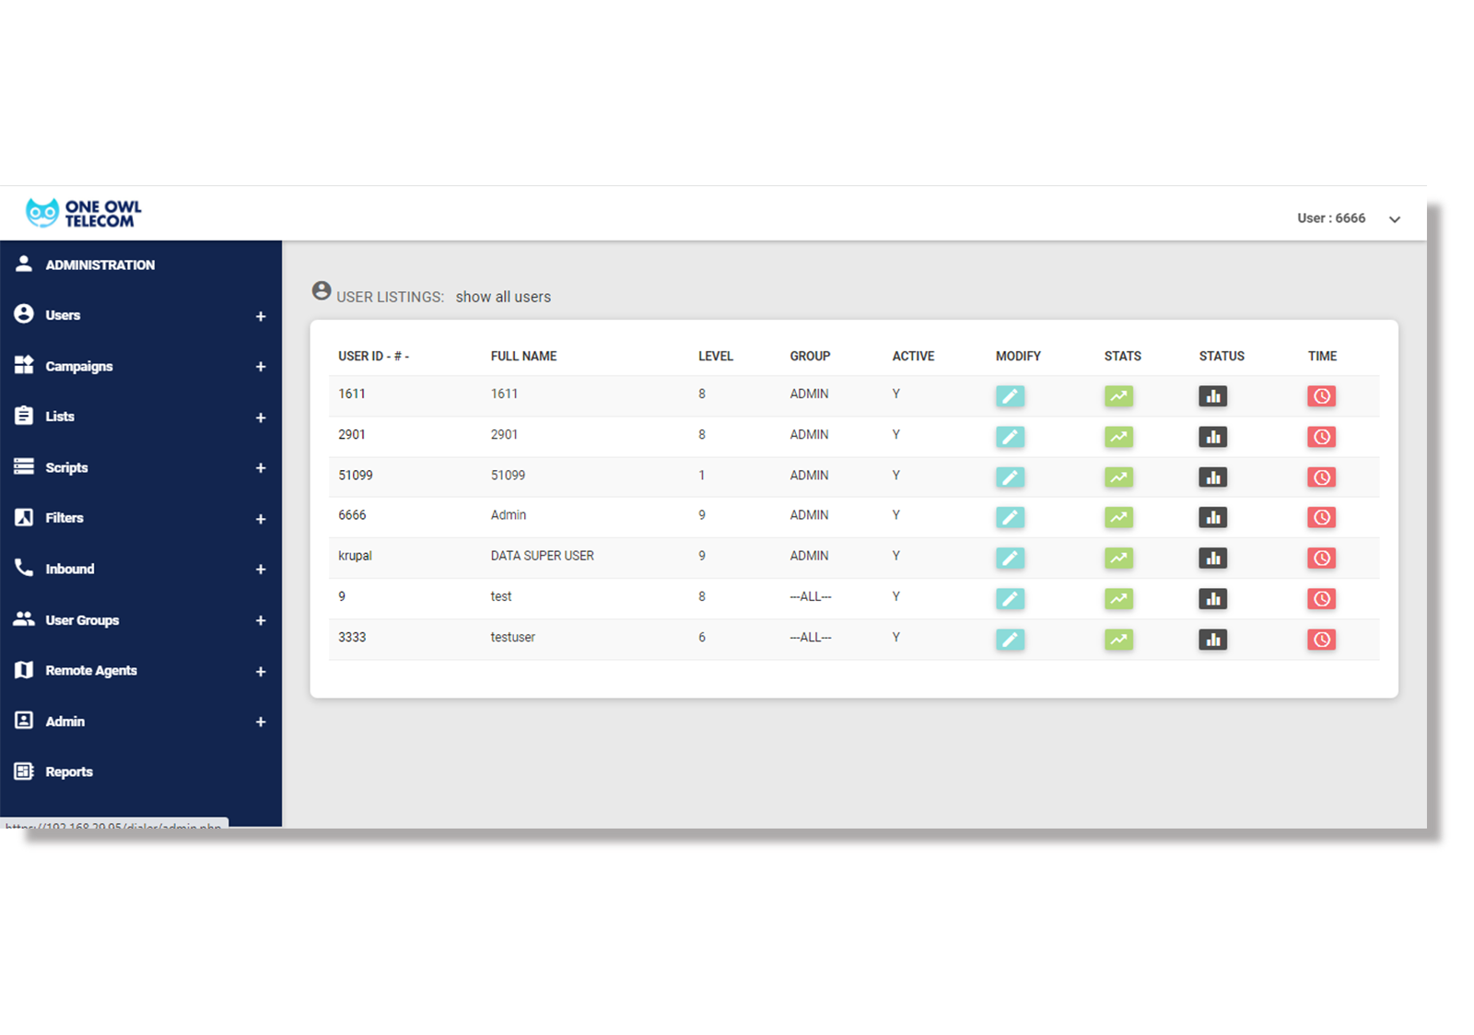The image size is (1474, 1035).
Task: Click time clock icon for testuser 3333
Action: coord(1321,639)
